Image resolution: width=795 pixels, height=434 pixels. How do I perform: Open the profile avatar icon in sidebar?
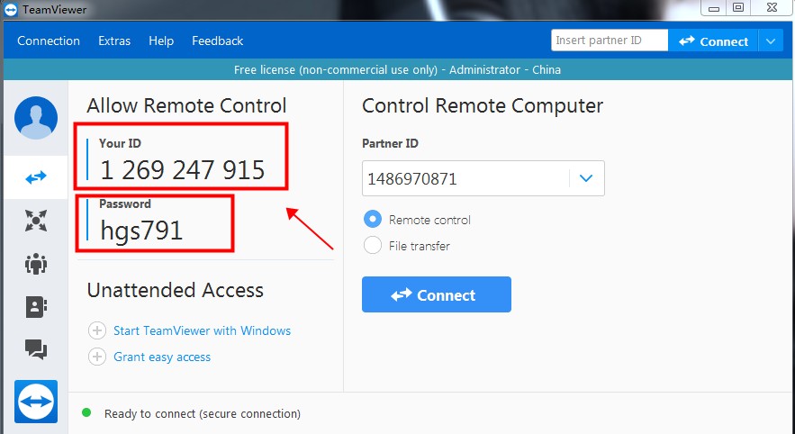click(35, 118)
